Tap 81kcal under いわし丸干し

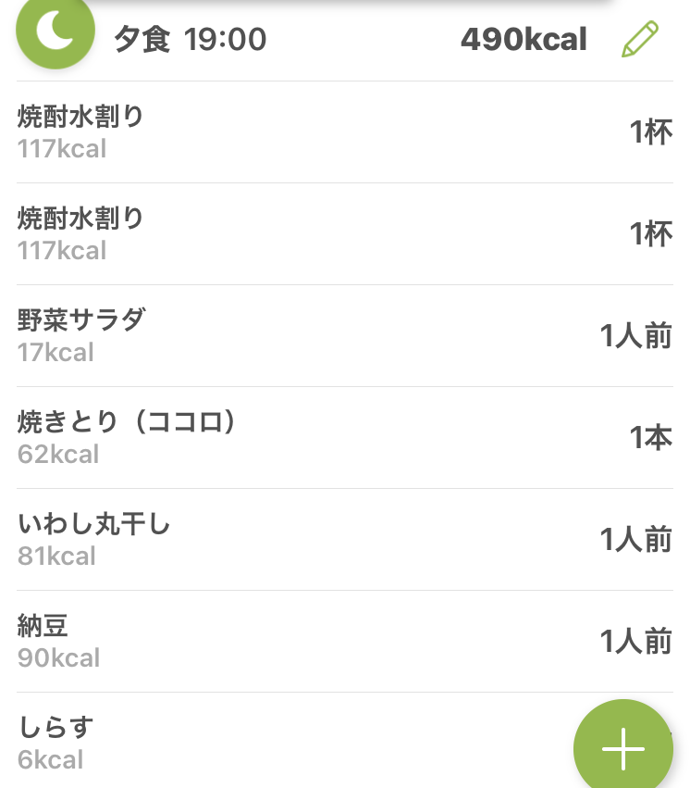(x=56, y=557)
